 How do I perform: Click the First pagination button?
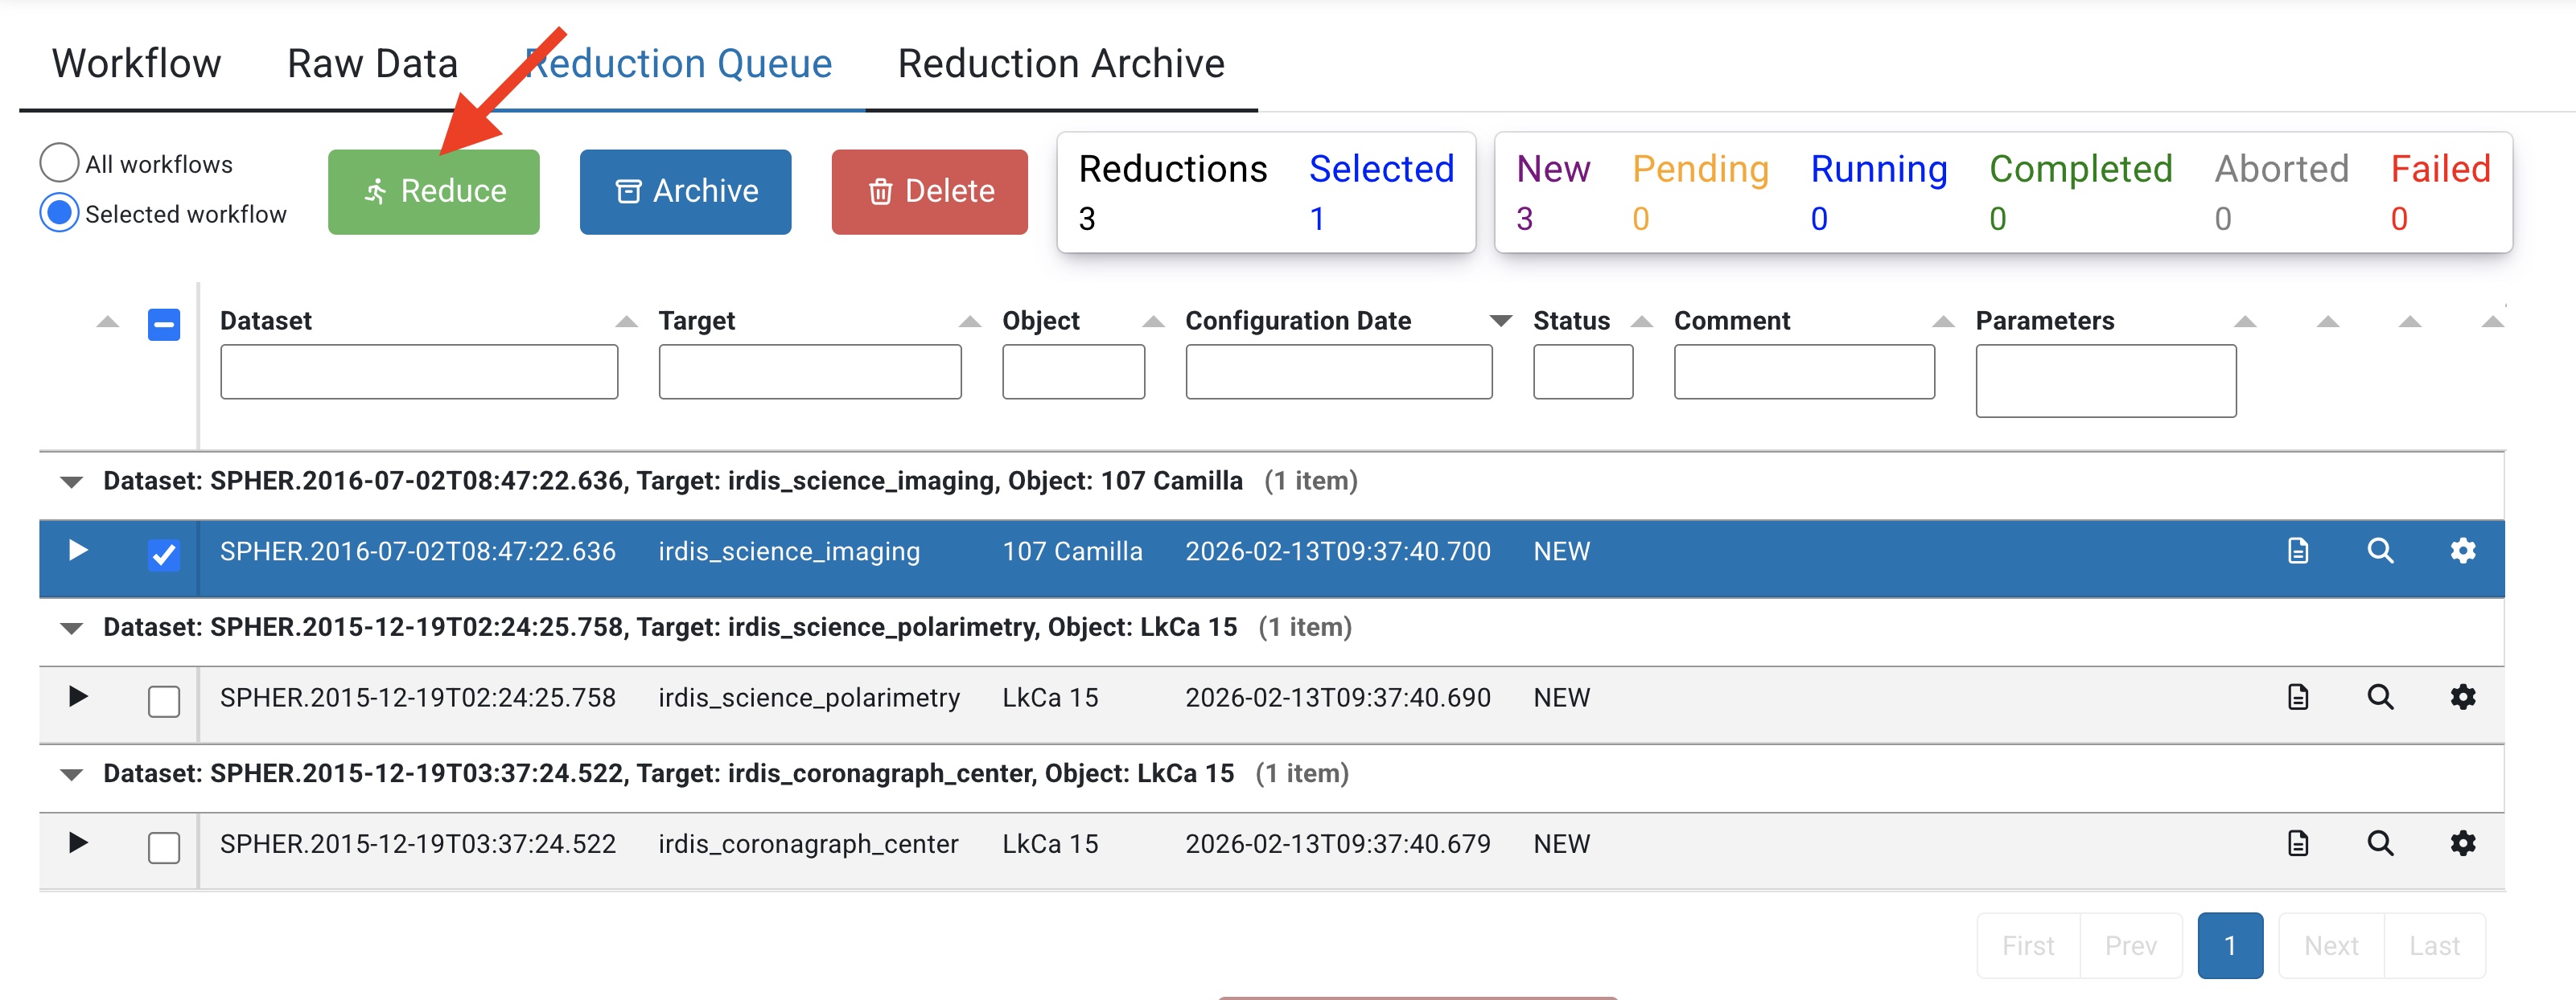click(2028, 945)
